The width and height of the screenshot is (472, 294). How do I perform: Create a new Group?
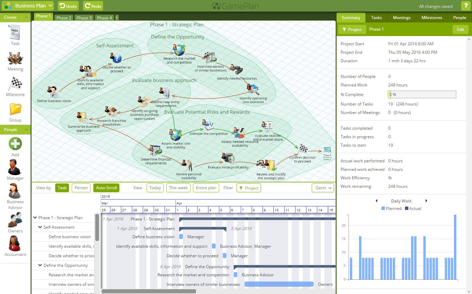[x=15, y=111]
